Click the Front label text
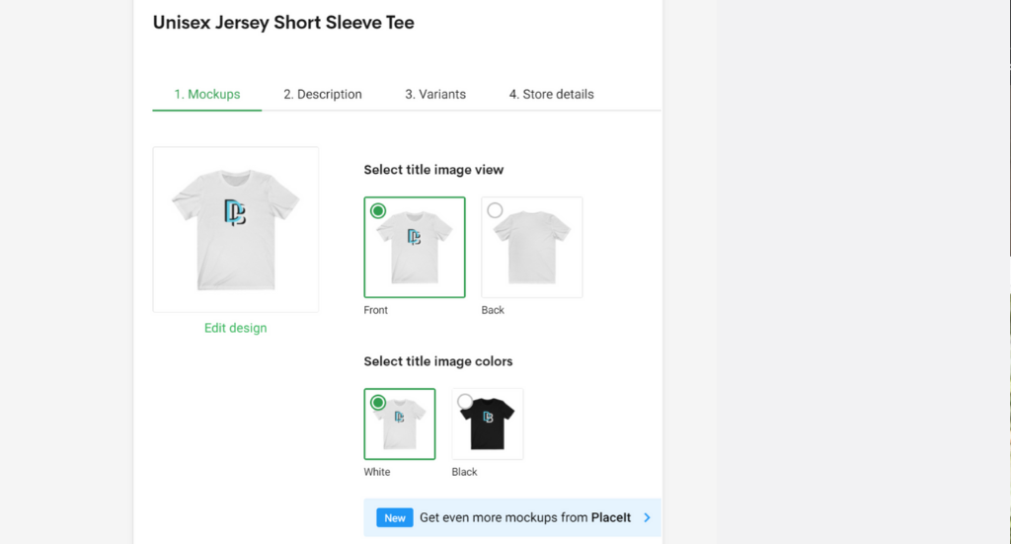1011x544 pixels. pyautogui.click(x=375, y=310)
